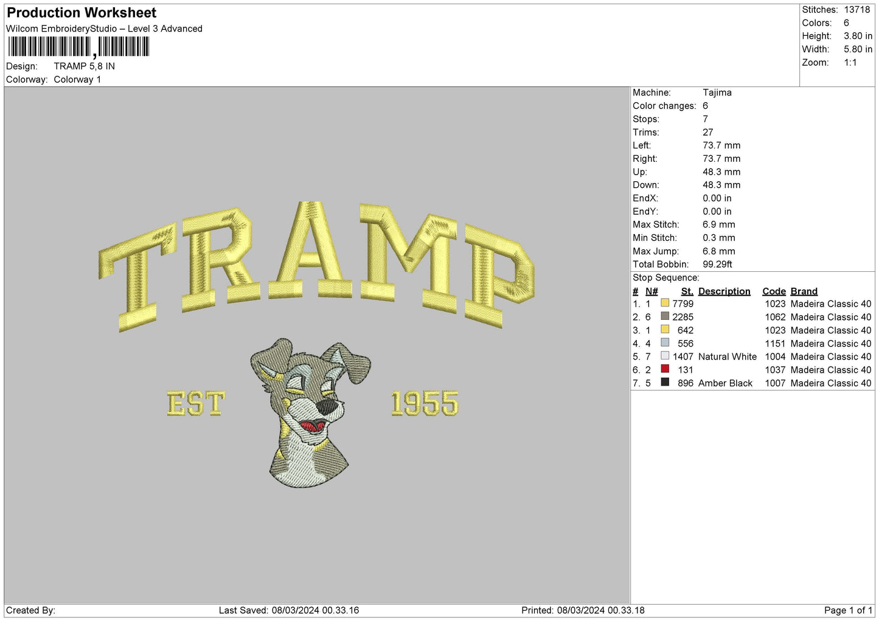The height and width of the screenshot is (621, 879).
Task: Click the EST text in the design
Action: coord(196,404)
